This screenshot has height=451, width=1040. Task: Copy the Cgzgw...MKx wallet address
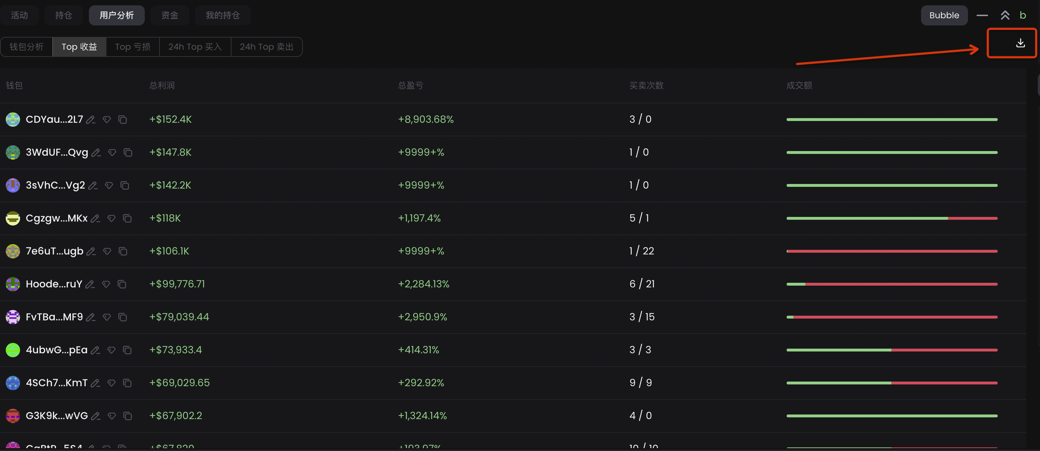127,218
